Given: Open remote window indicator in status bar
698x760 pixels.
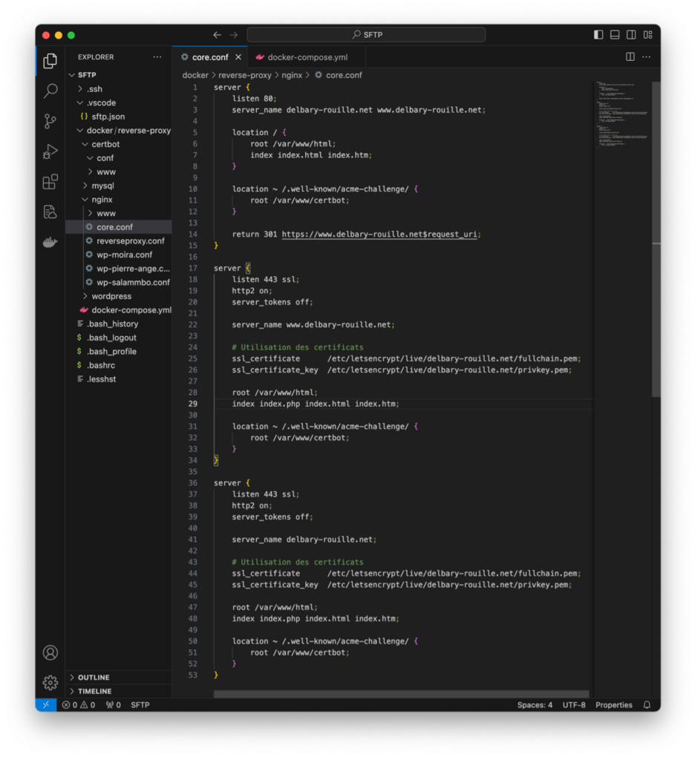Looking at the screenshot, I should (46, 705).
